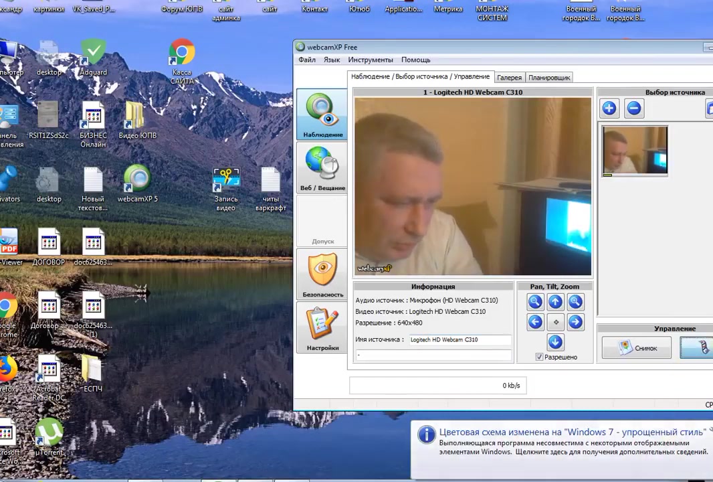Image resolution: width=713 pixels, height=482 pixels.
Task: Select the читы варкрафт text file
Action: [271, 189]
